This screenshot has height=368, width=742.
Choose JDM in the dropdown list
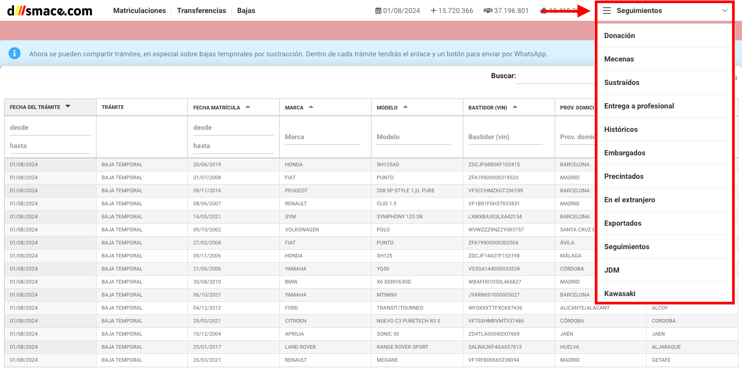(665, 270)
